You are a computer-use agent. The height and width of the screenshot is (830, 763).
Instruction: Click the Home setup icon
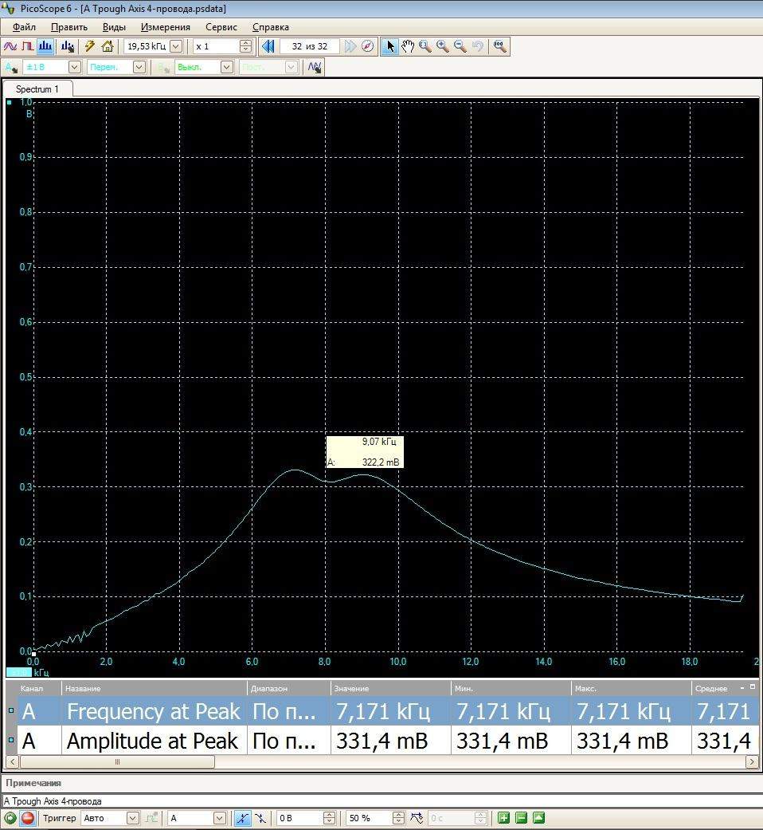pos(108,46)
